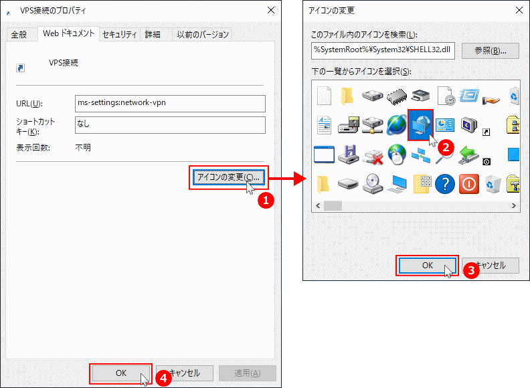This screenshot has height=388, width=530.
Task: Select the red power button icon
Action: click(x=469, y=184)
